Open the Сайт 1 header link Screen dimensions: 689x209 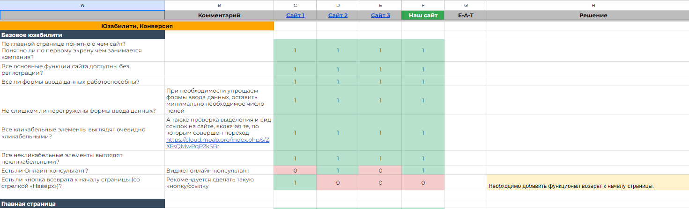(295, 15)
